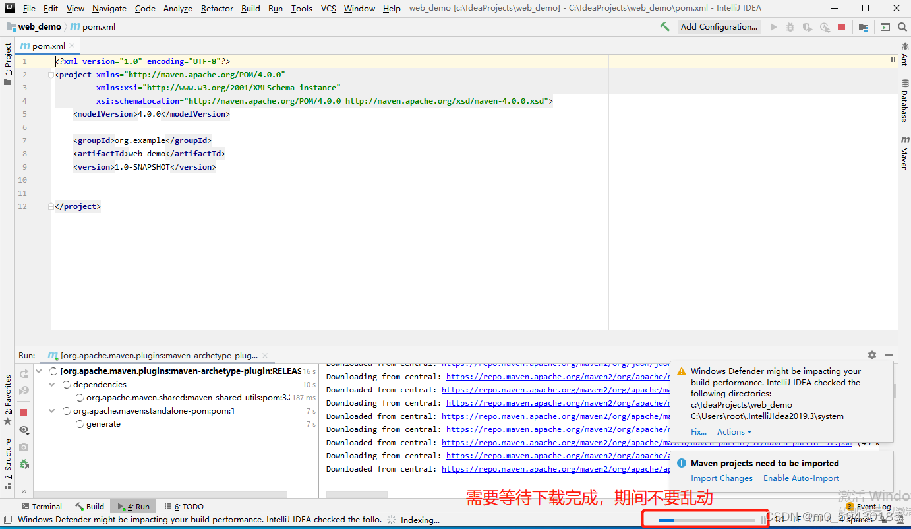Image resolution: width=911 pixels, height=529 pixels.
Task: Open the VCS menu
Action: 328,8
